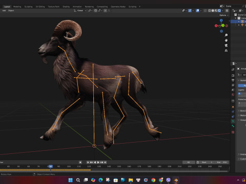The image size is (246, 184).
Task: Switch to solid viewport shading
Action: (x=213, y=11)
